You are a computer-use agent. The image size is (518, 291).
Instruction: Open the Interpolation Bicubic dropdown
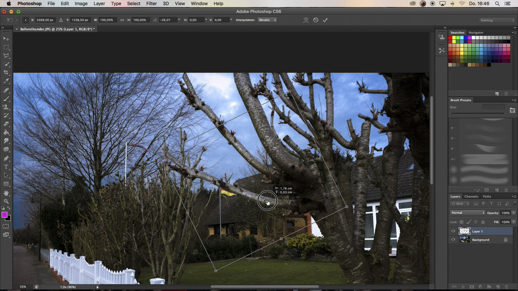[267, 20]
